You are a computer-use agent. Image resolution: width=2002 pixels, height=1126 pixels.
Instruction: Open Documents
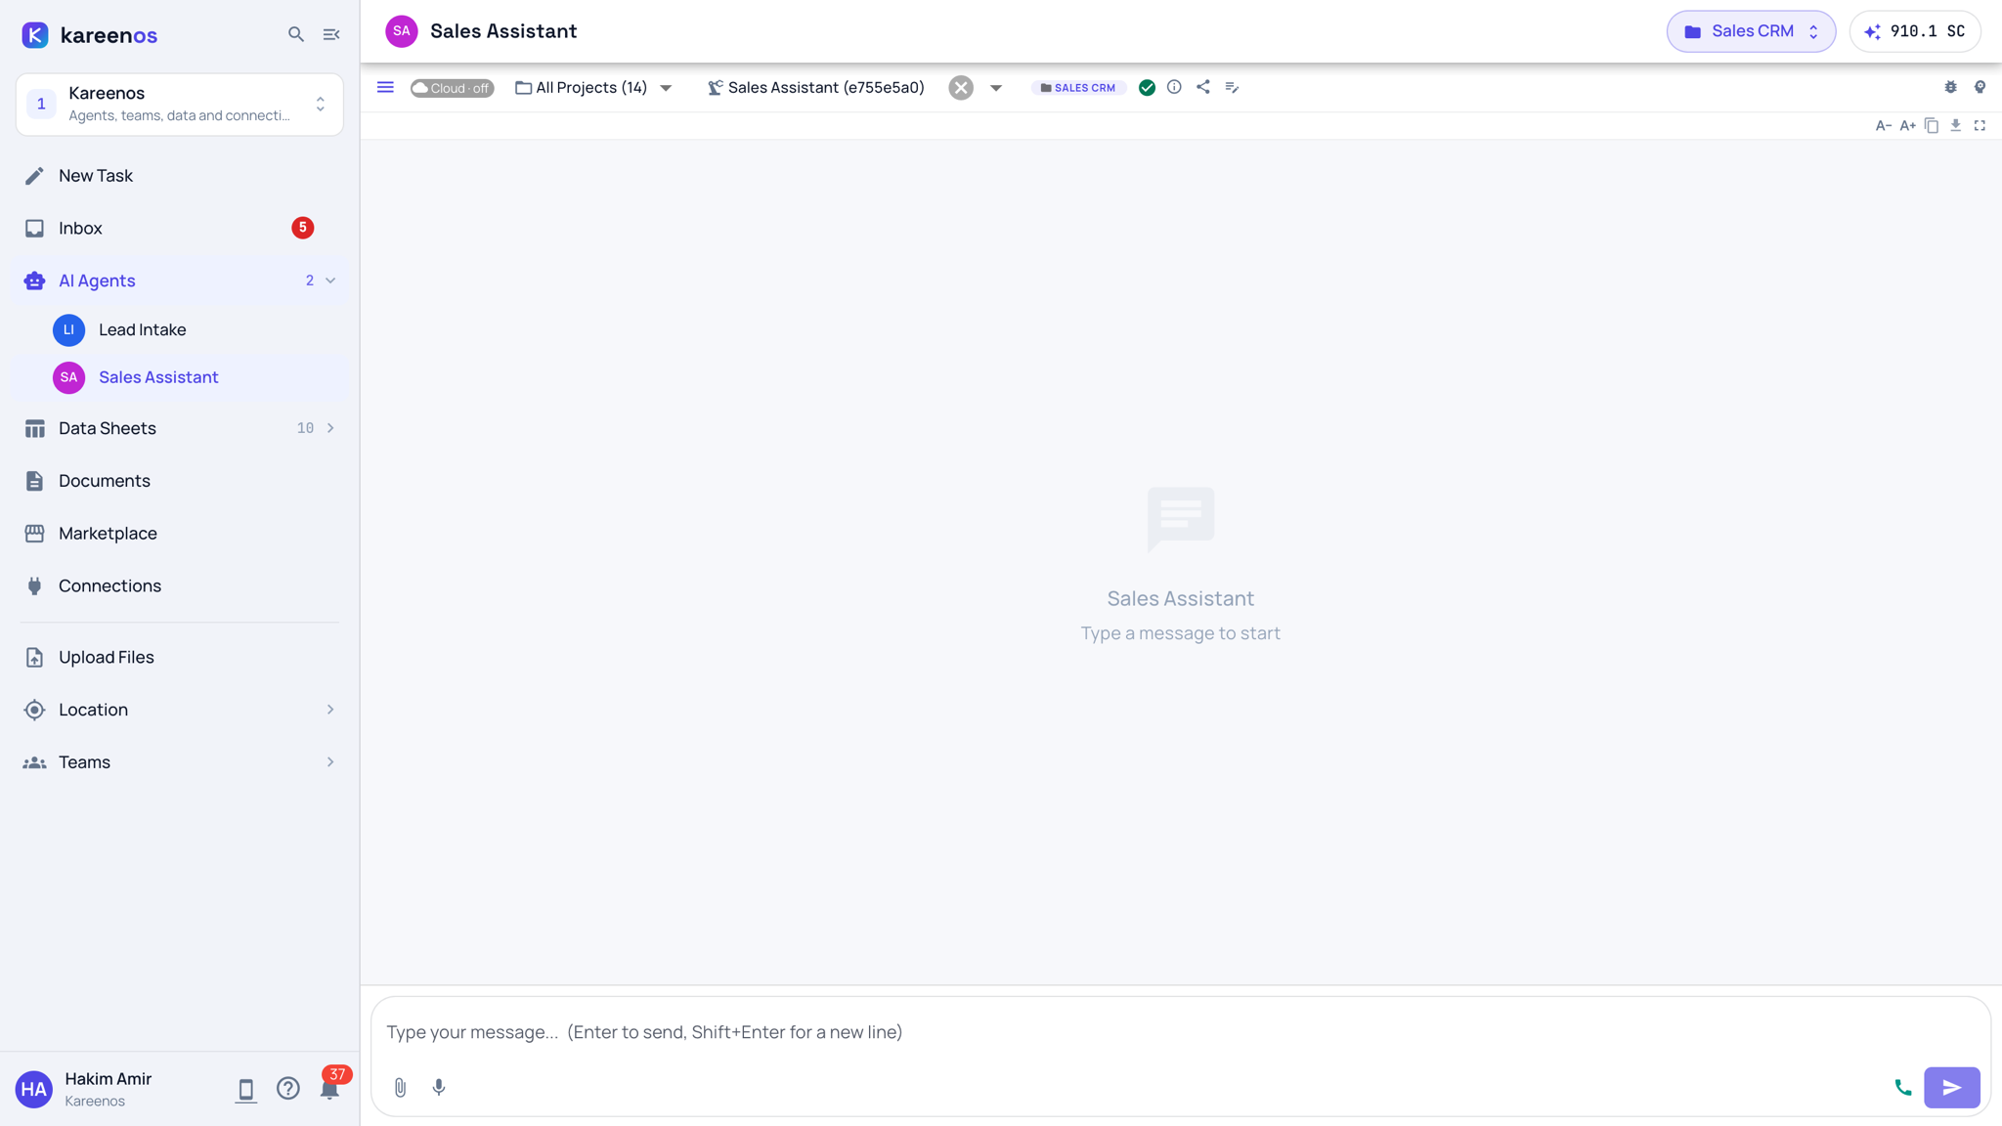point(180,481)
